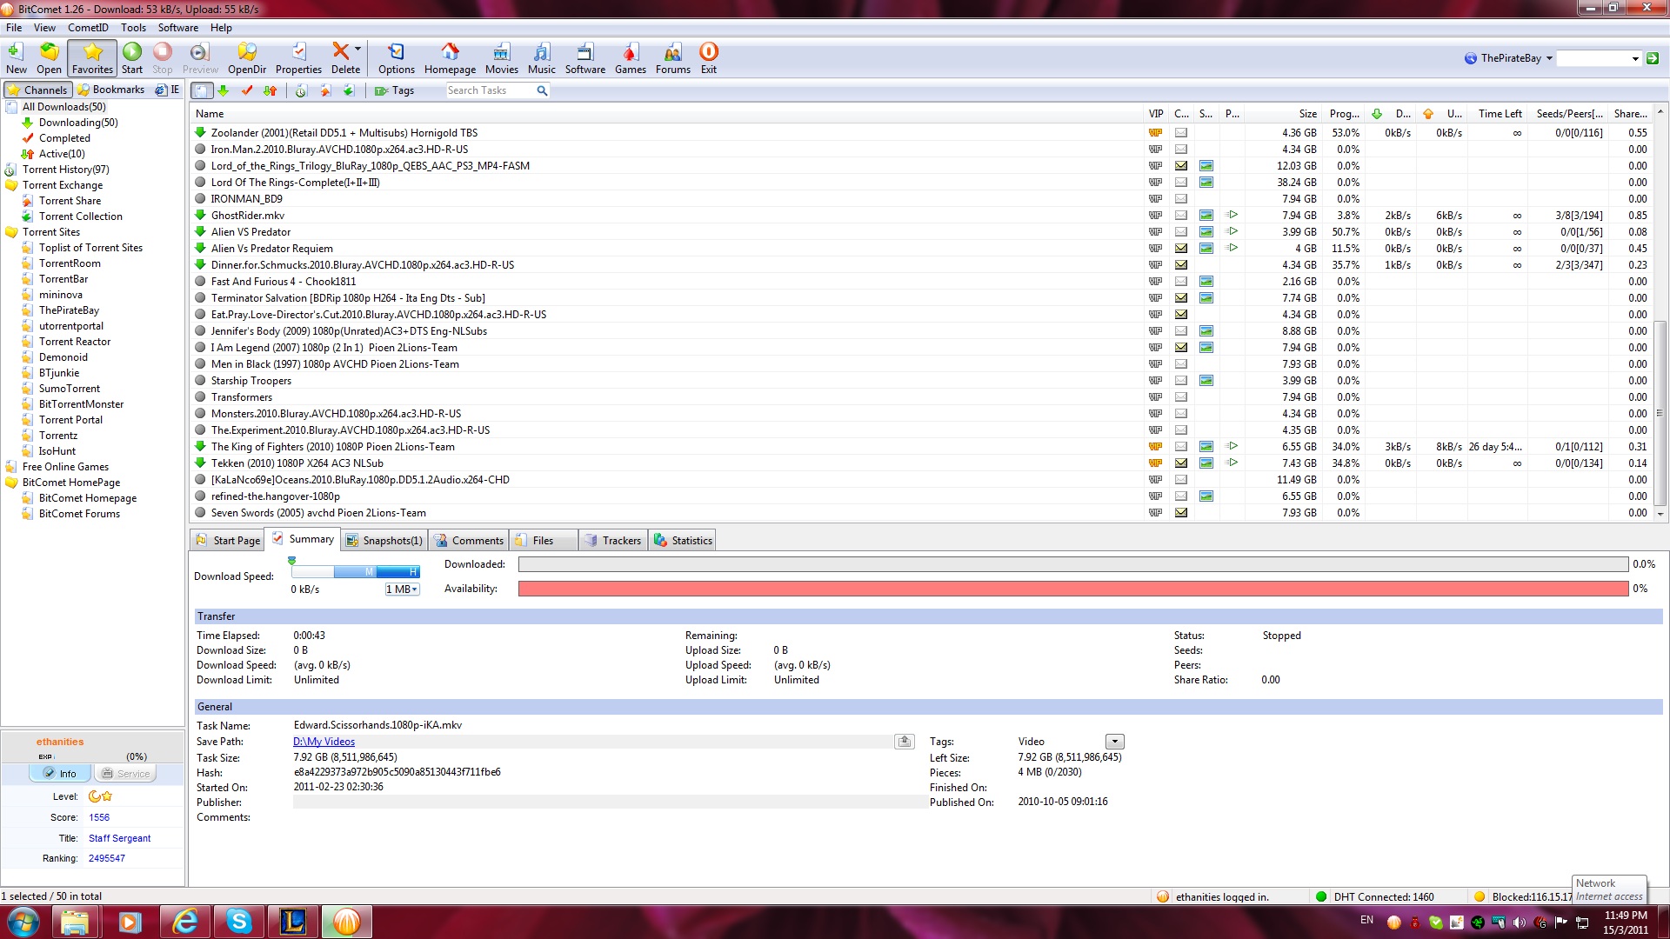Click the task list vertical scrollbar down arrow

tap(1660, 514)
